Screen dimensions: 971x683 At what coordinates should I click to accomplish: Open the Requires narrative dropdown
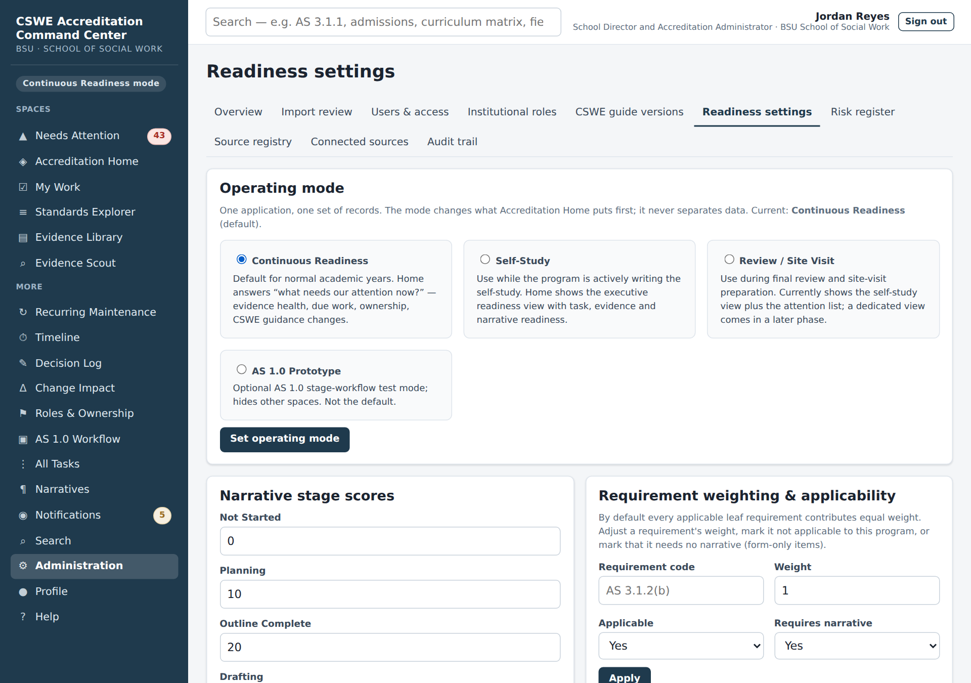[x=857, y=646]
